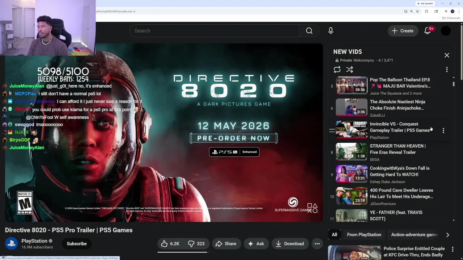
Task: Click Police Surprise Entitled Couple thumbnail
Action: pos(354,253)
